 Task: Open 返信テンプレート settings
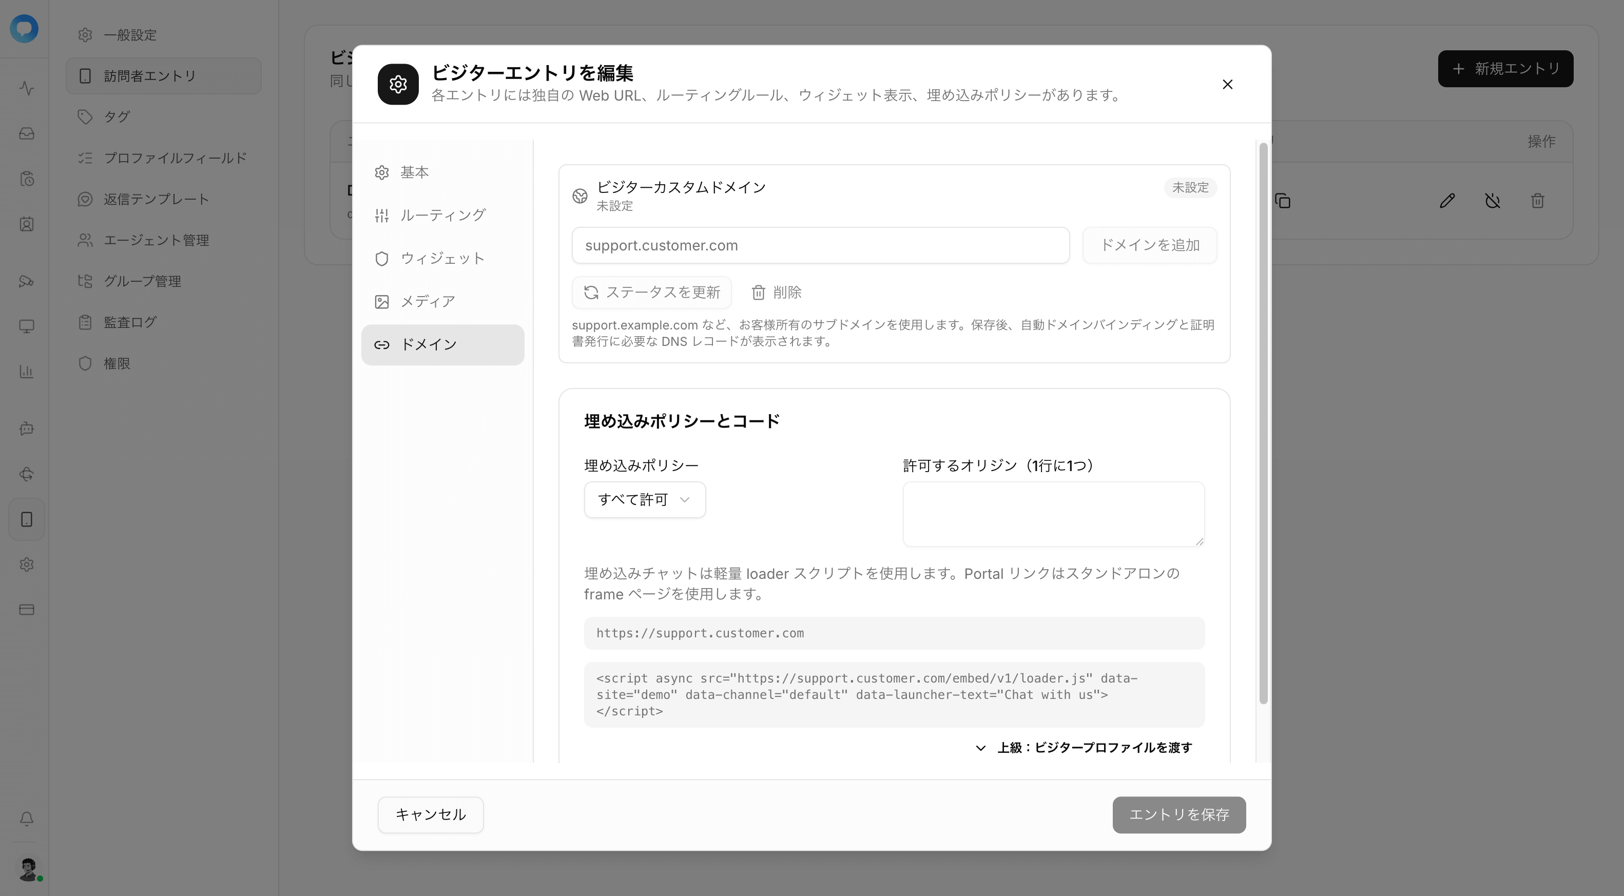tap(163, 199)
